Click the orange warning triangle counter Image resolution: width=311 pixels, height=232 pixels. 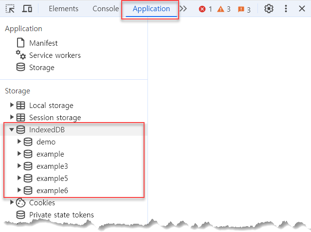tap(224, 9)
